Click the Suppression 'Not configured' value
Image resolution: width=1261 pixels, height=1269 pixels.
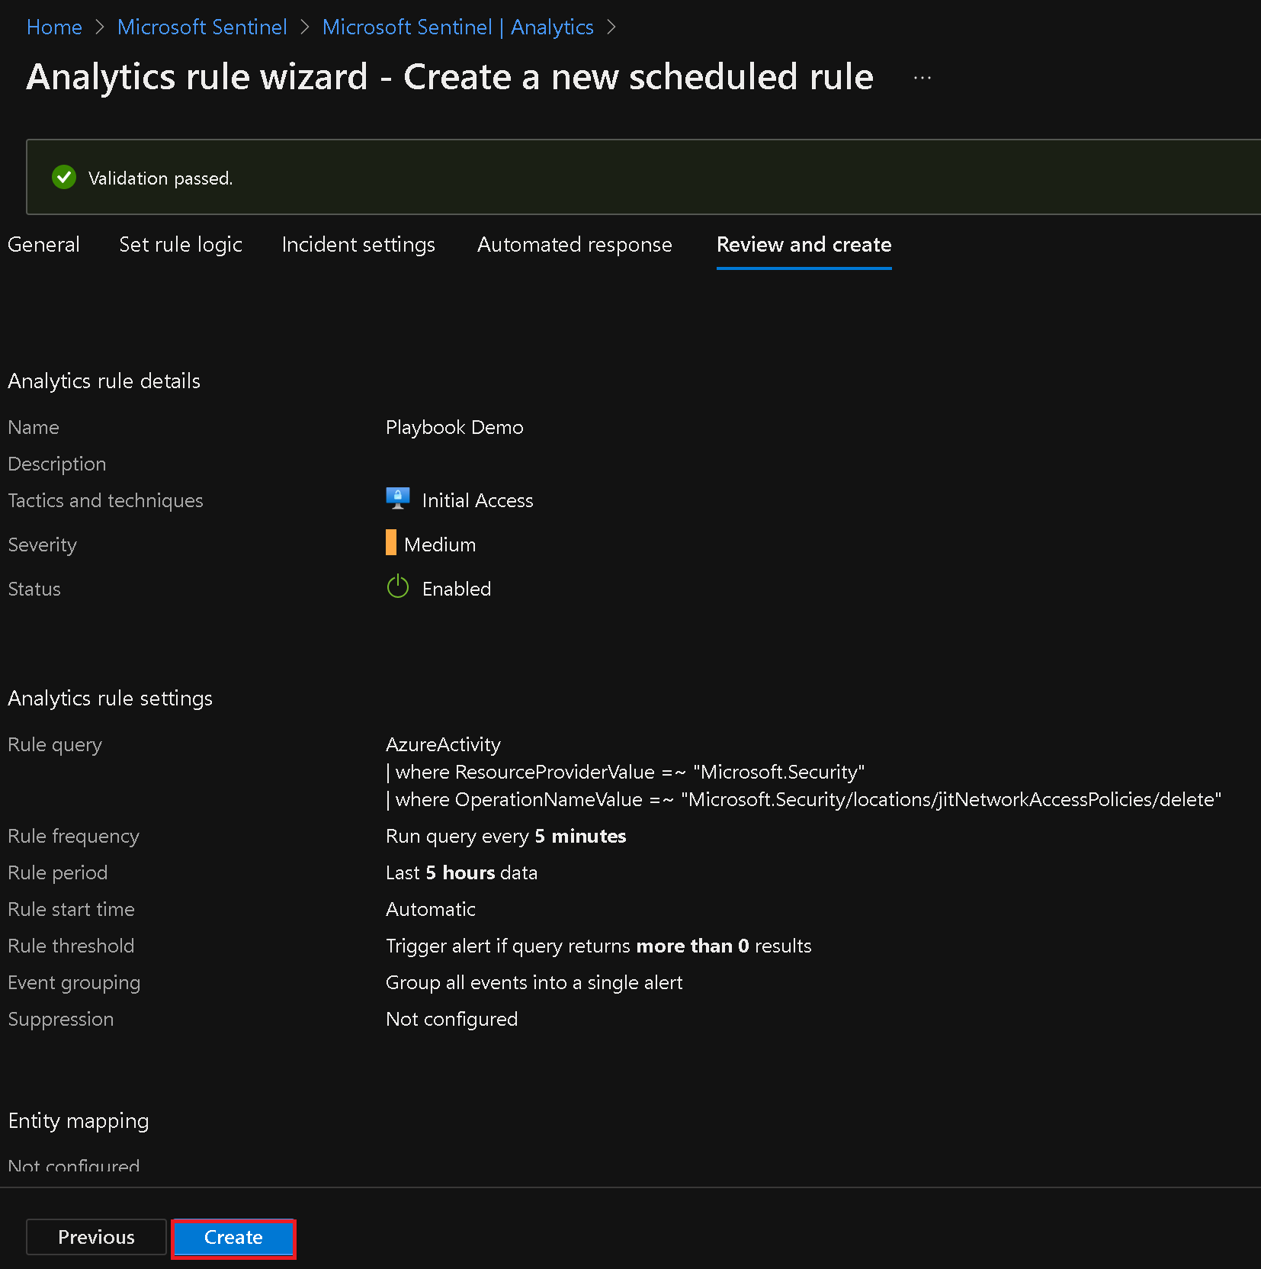pyautogui.click(x=451, y=1019)
